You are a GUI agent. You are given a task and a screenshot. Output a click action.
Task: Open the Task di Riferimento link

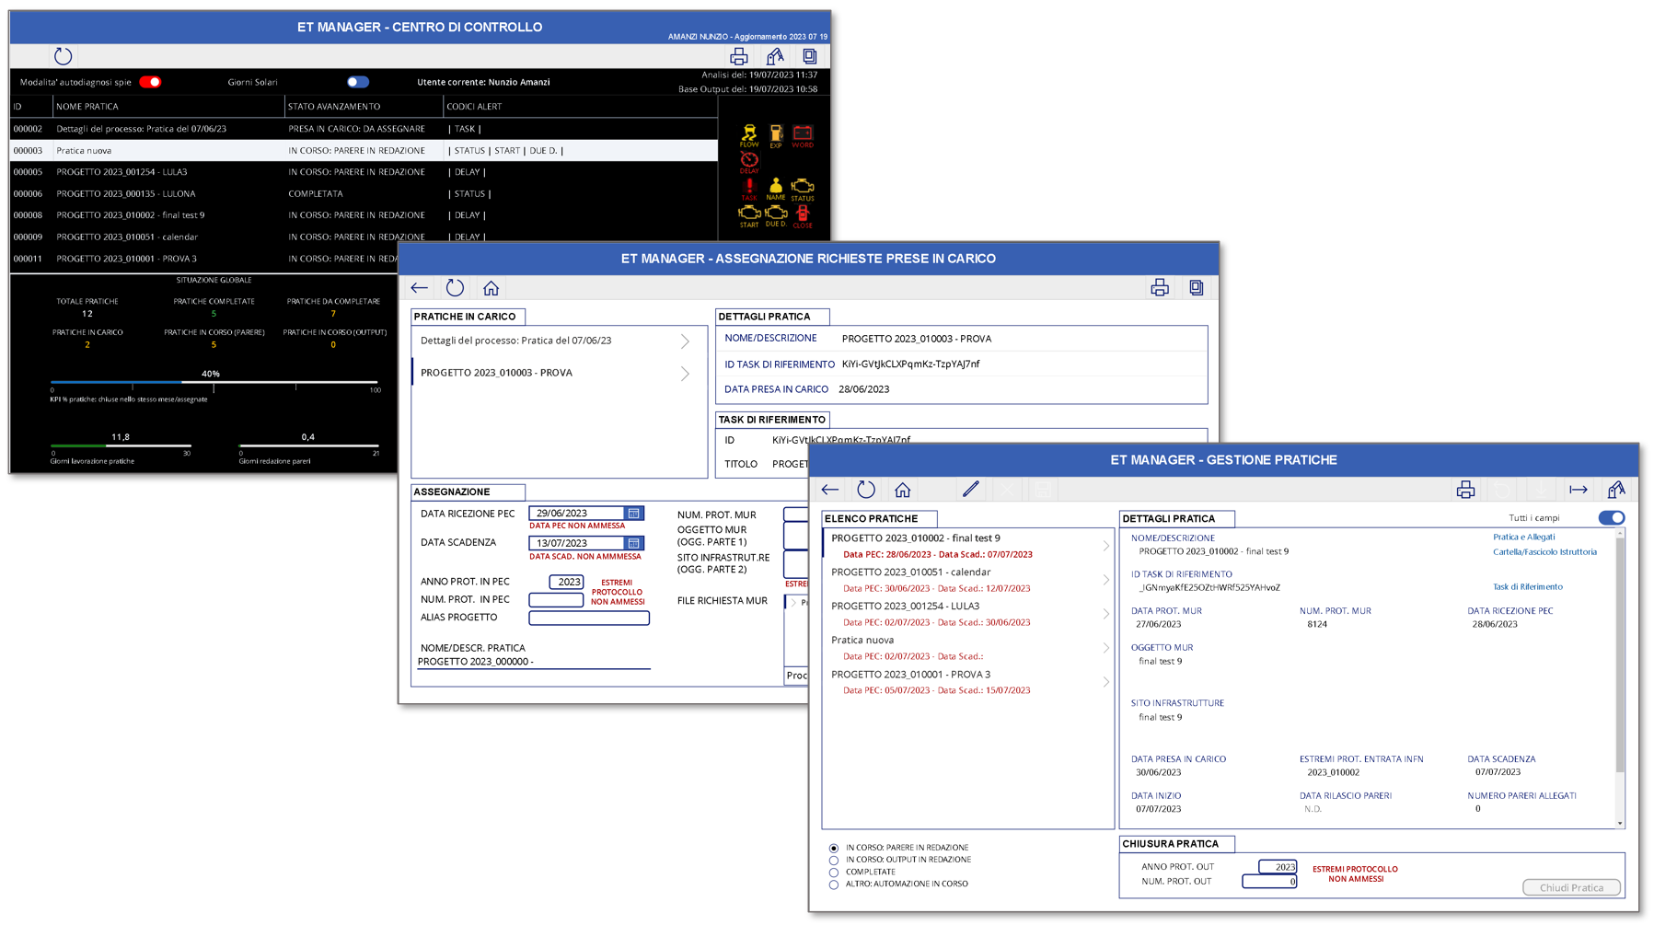click(1527, 587)
